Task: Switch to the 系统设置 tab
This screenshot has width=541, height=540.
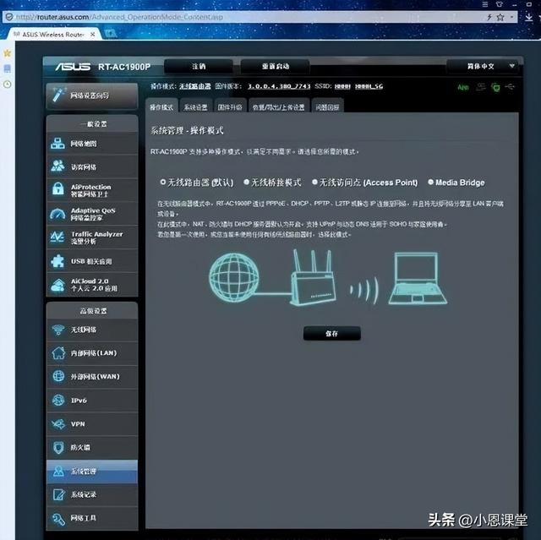Action: [x=195, y=106]
